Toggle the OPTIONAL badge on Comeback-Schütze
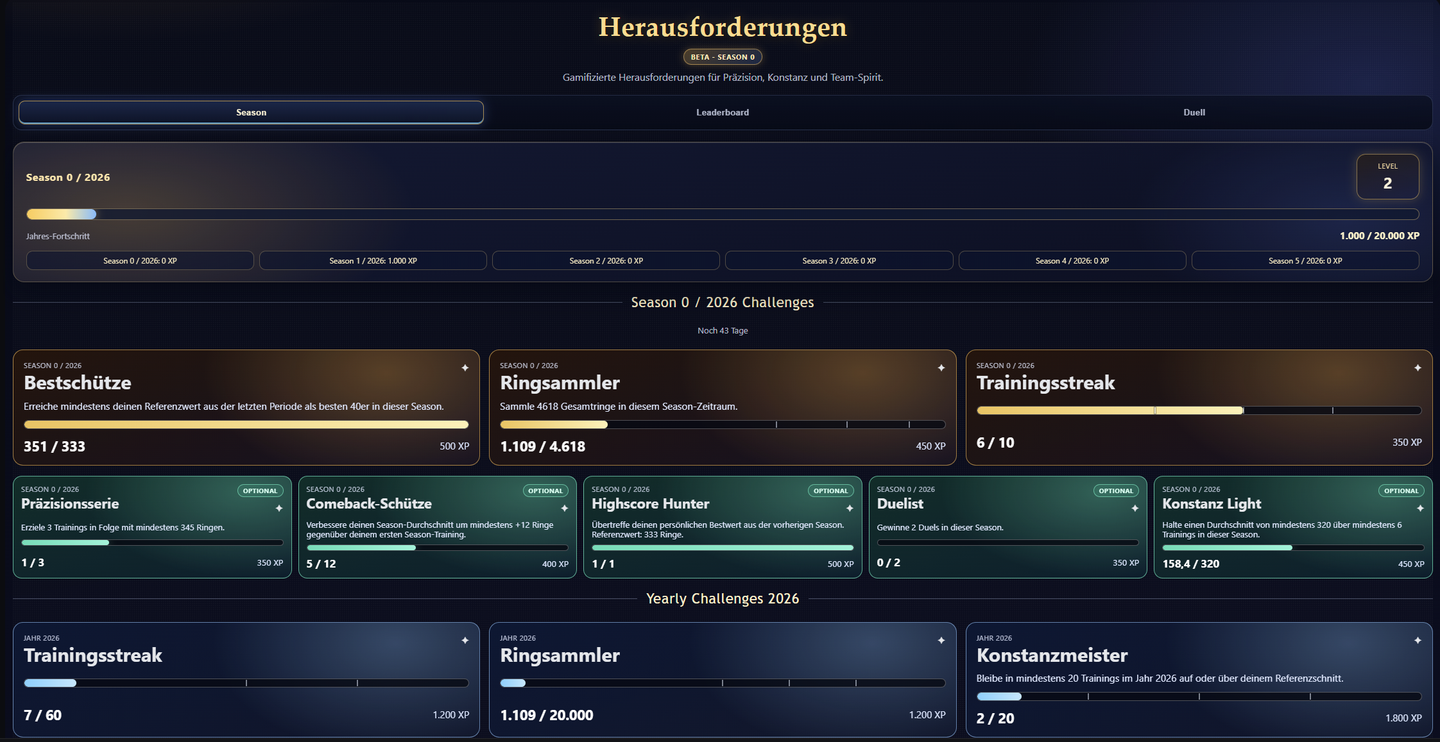 545,490
